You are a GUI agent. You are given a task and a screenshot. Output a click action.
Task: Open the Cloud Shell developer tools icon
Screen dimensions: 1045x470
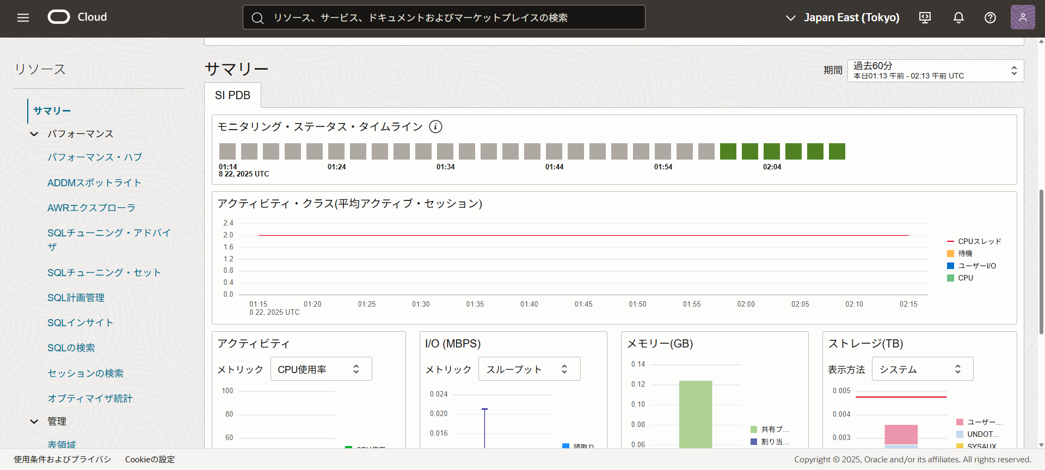coord(925,17)
